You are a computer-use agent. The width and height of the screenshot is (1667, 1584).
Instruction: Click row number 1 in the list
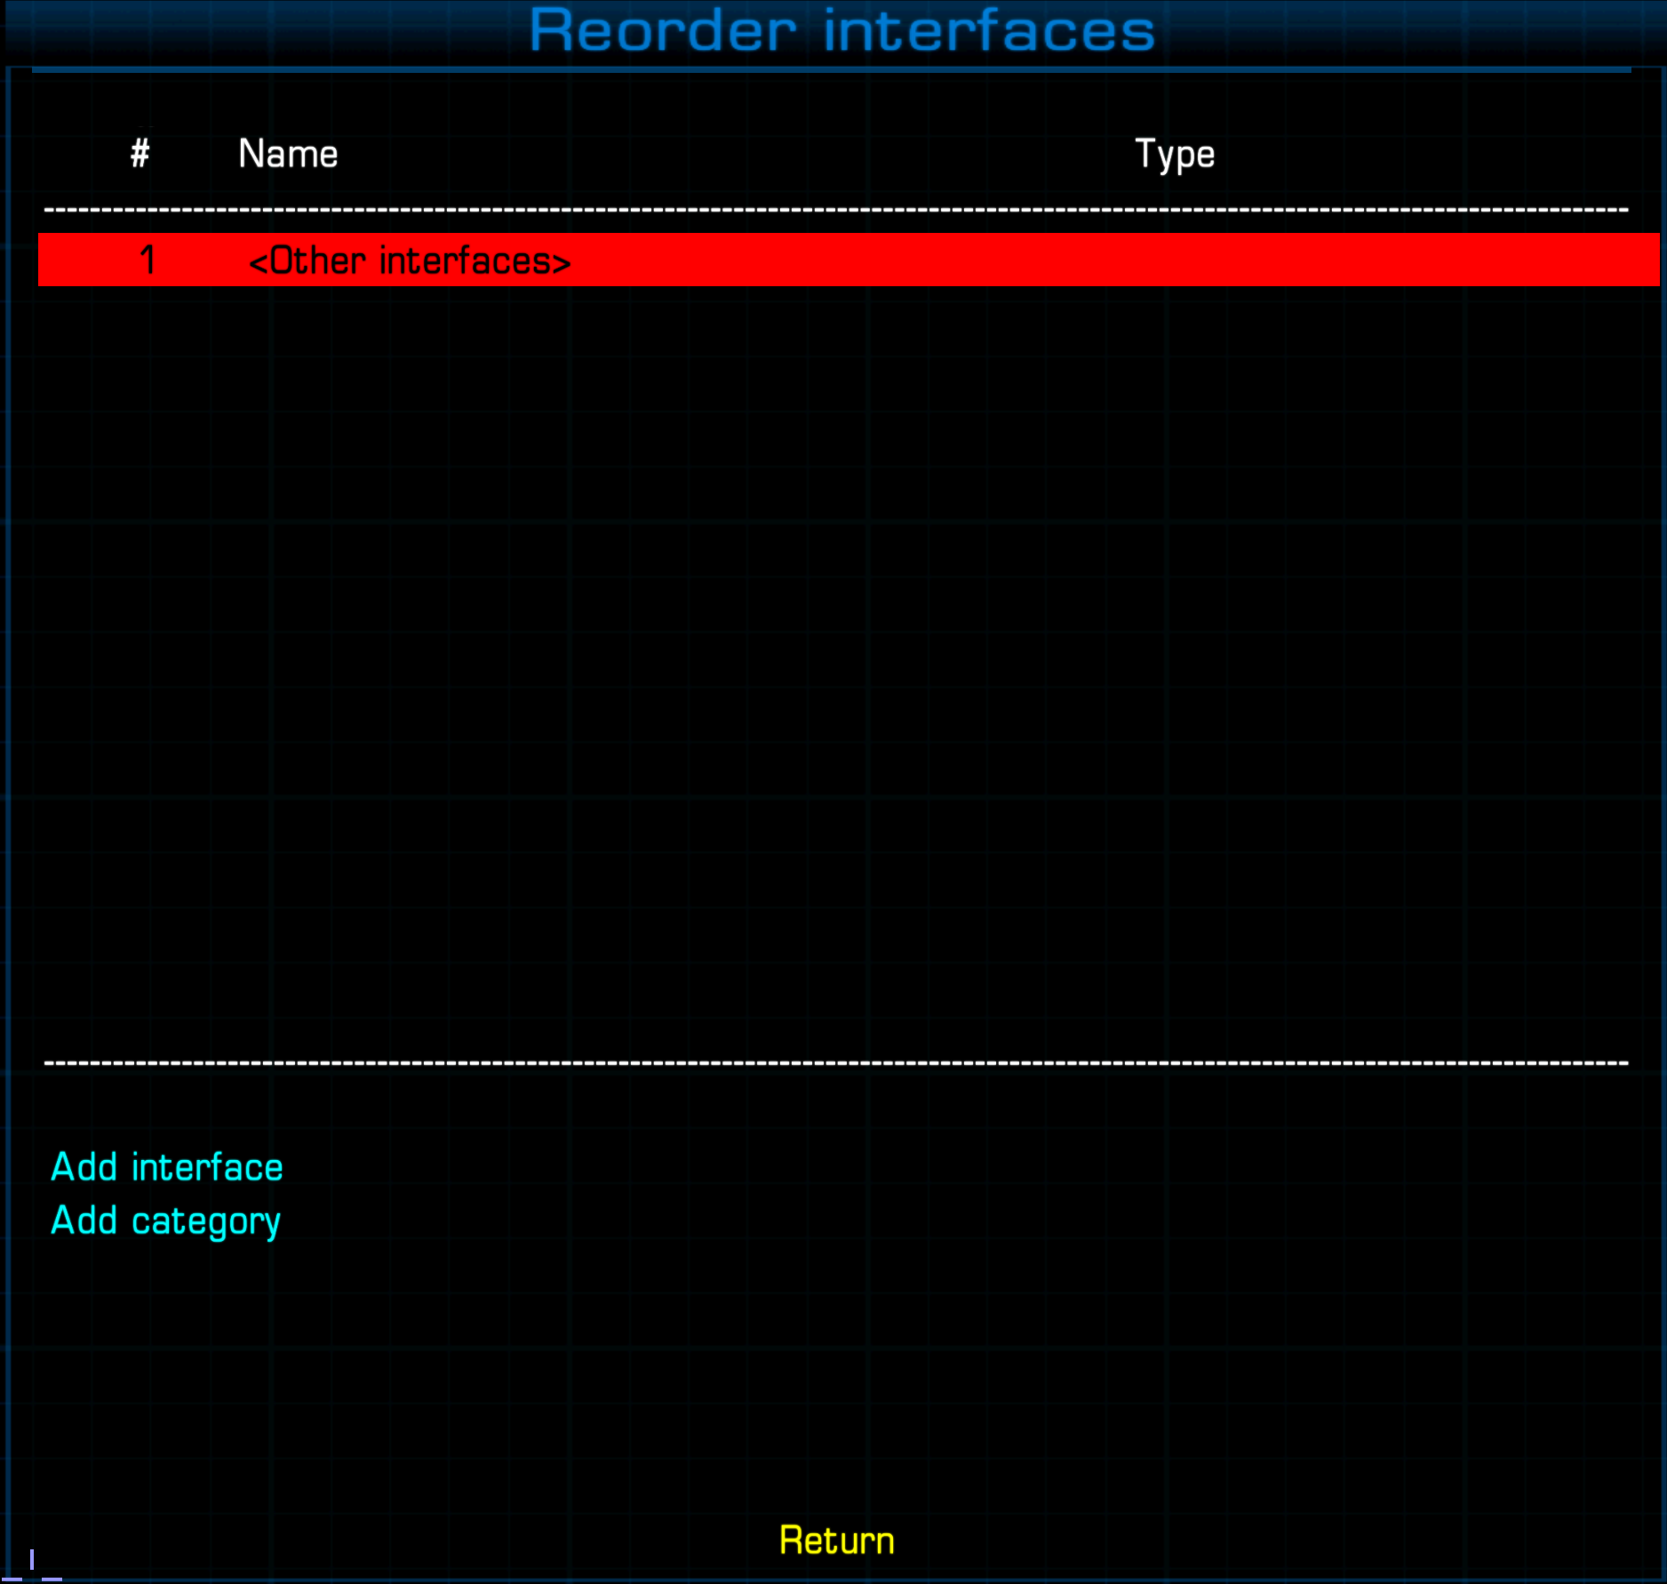tap(148, 260)
